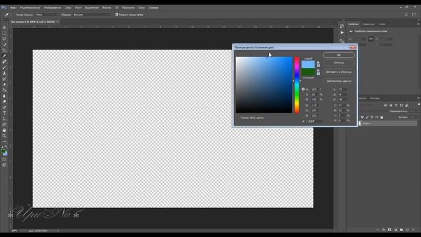The image size is (421, 237).
Task: Select the History Brush tool
Action: [x=5, y=79]
